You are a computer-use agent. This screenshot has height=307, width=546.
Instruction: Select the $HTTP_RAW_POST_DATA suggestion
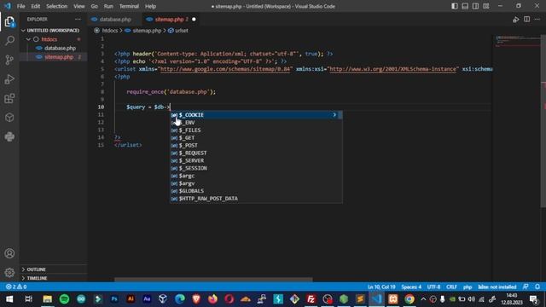[x=256, y=199]
